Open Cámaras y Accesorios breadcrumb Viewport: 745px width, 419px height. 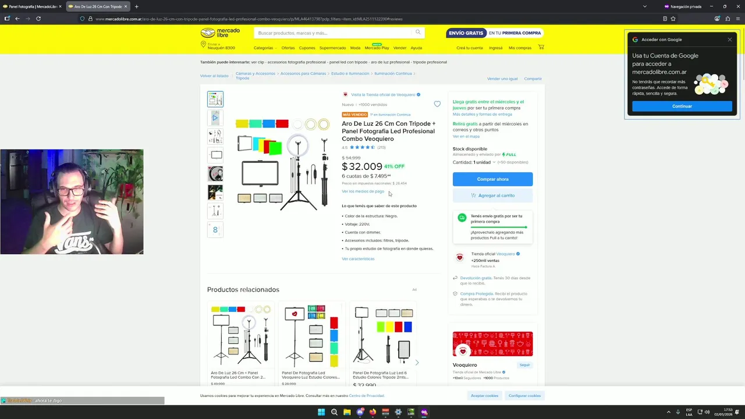tap(256, 74)
